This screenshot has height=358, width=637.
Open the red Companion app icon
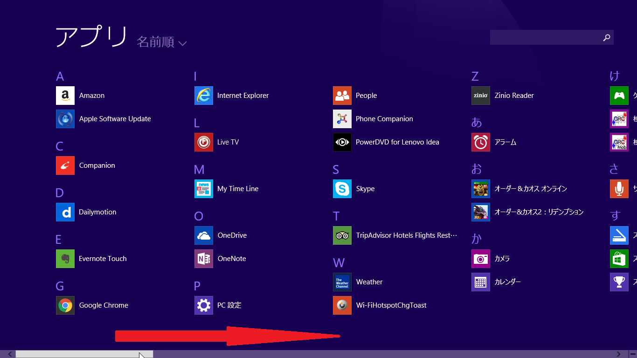point(65,165)
